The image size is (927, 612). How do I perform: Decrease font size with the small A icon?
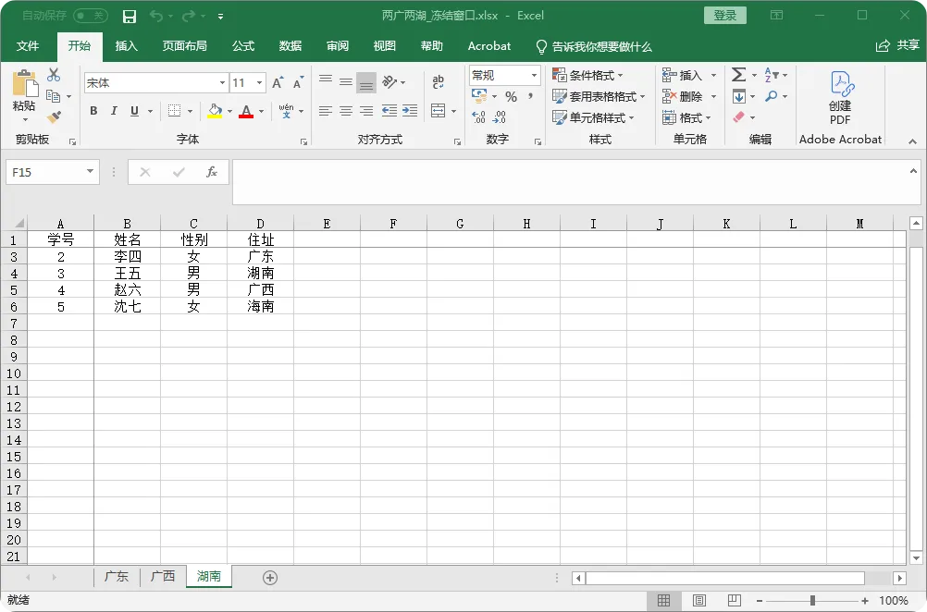(x=299, y=82)
